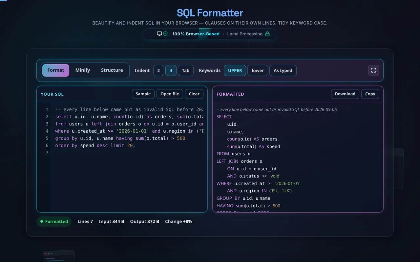420x262 pixels.
Task: Click the "WHERE u.created_at >= '2026-01-01'" output line
Action: click(x=259, y=183)
